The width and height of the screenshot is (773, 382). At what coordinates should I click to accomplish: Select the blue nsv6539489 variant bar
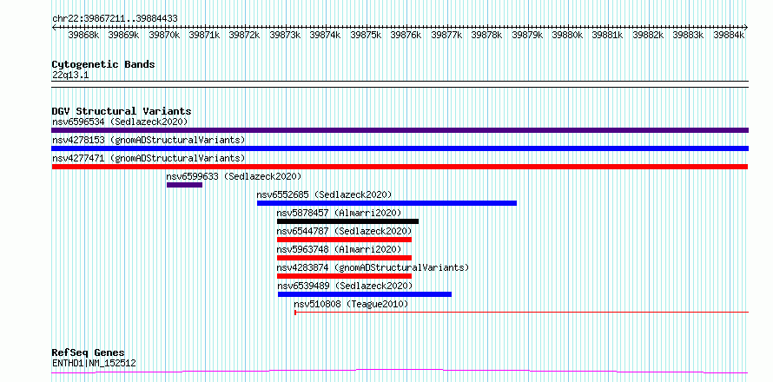pyautogui.click(x=365, y=294)
